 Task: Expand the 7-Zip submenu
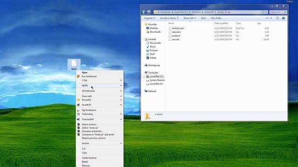click(100, 80)
